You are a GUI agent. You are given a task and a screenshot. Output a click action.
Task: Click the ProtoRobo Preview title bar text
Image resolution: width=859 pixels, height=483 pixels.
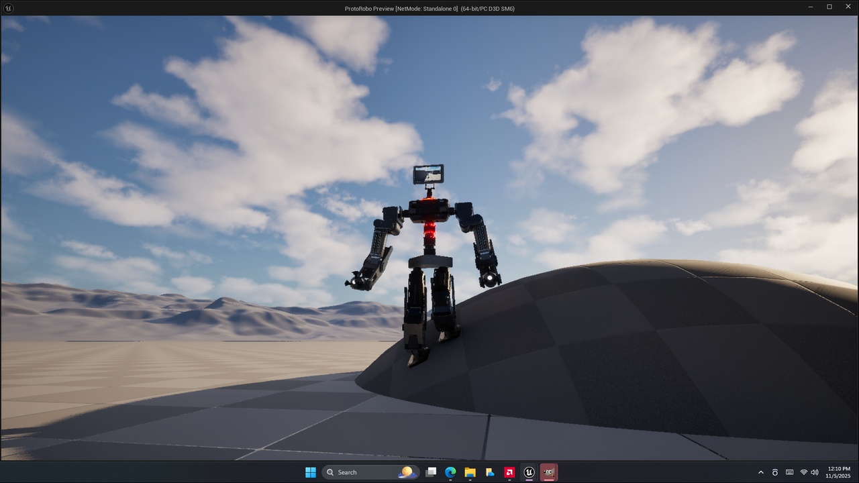(x=429, y=9)
